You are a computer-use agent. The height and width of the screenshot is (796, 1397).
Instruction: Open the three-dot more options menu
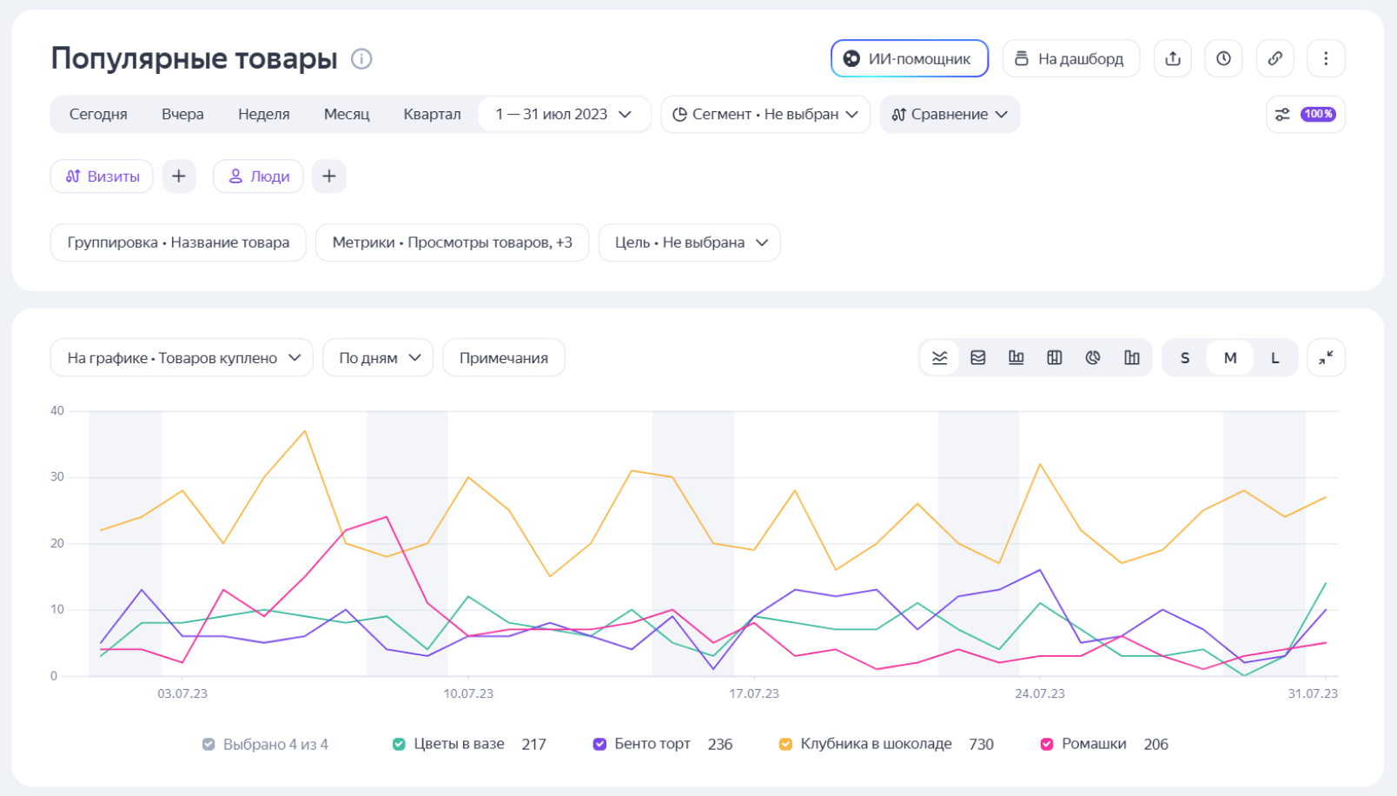coord(1326,58)
